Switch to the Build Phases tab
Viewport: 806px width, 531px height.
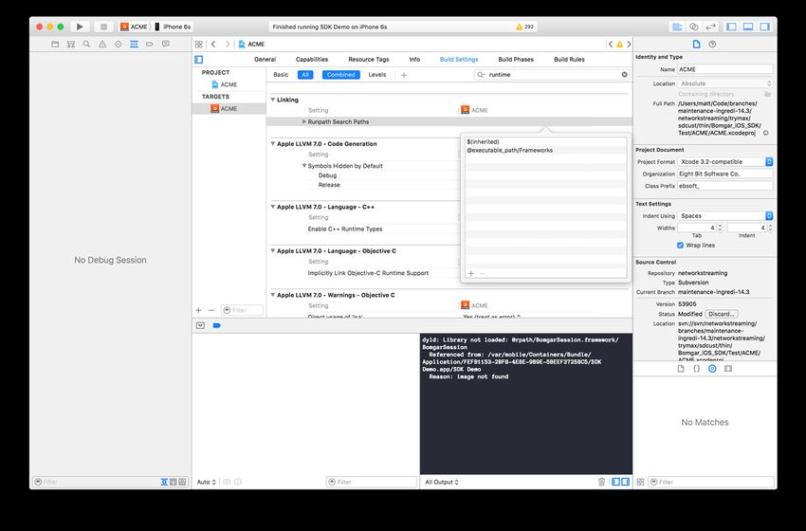tap(516, 60)
